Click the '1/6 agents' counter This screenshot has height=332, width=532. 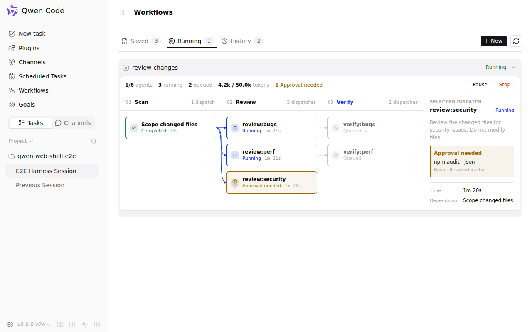click(139, 85)
